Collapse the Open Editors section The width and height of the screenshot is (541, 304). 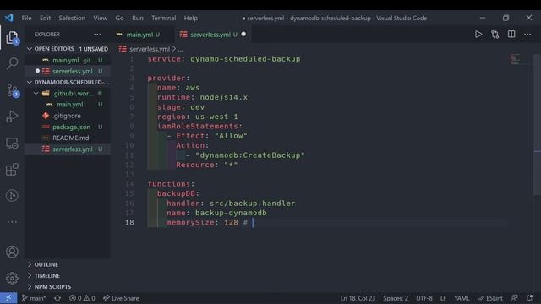tap(68, 49)
